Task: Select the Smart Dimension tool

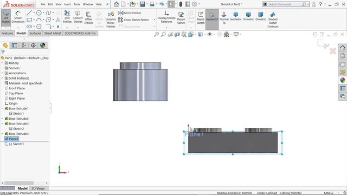Action: point(18,17)
